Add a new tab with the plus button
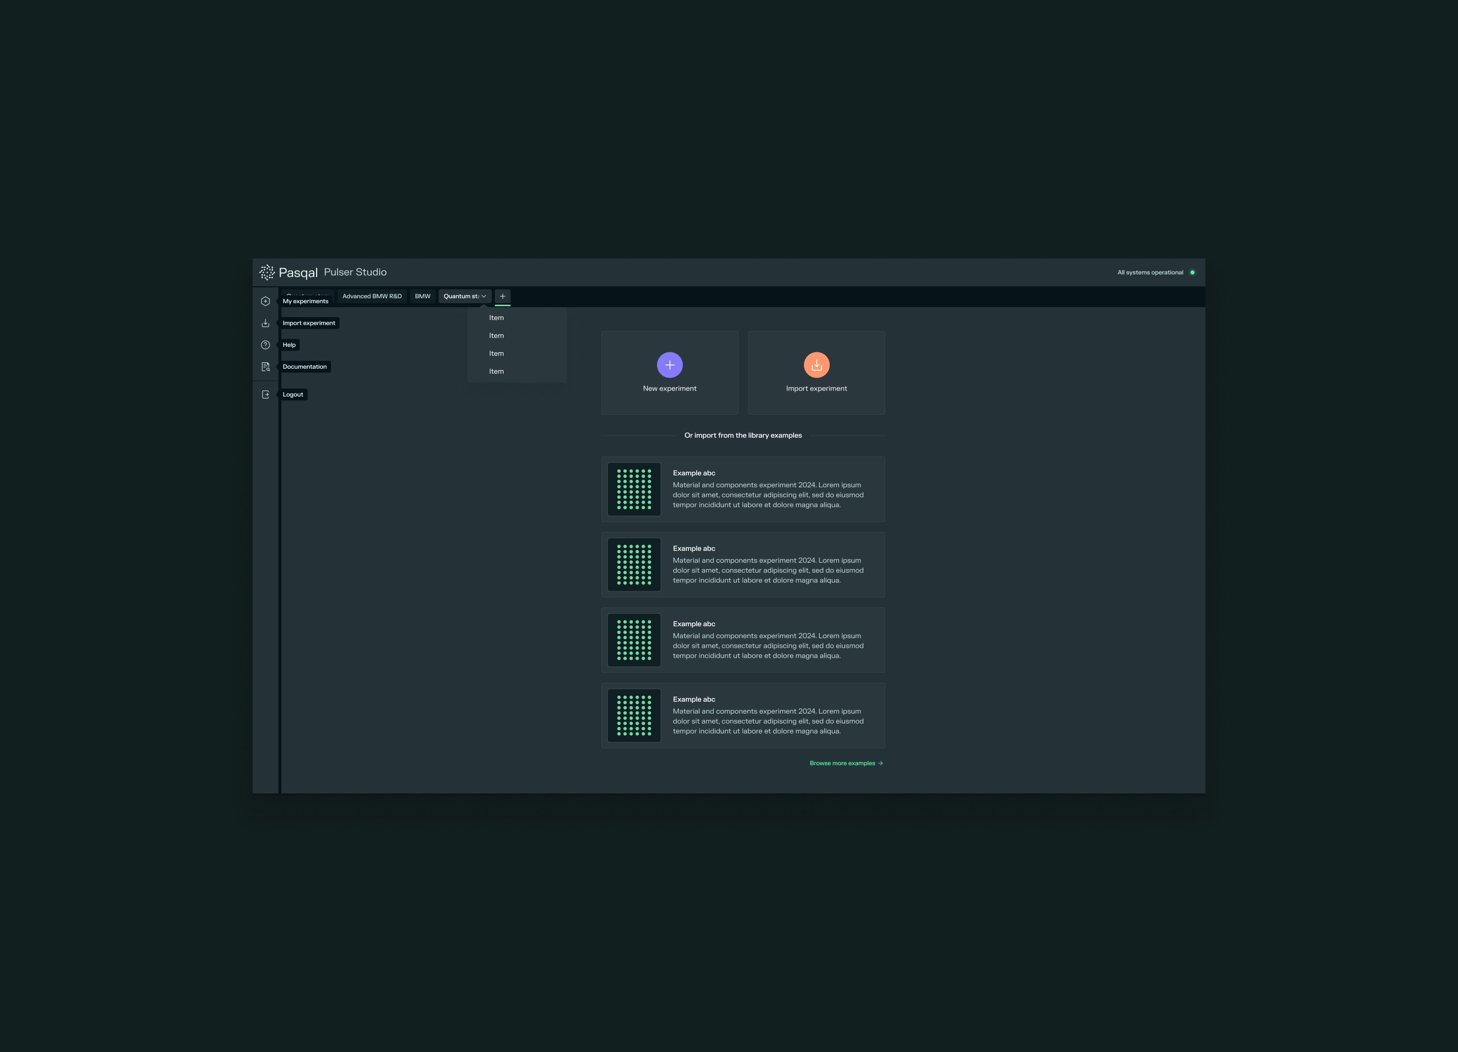 point(502,296)
